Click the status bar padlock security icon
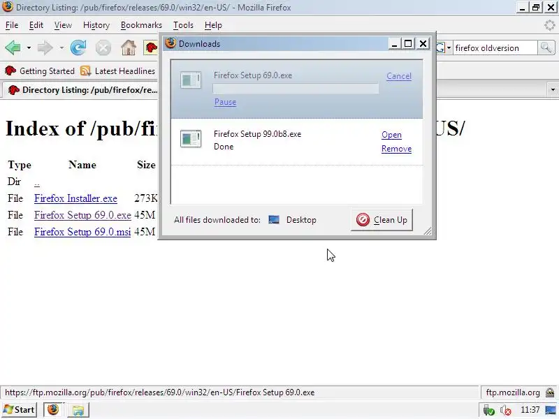 pos(550,392)
